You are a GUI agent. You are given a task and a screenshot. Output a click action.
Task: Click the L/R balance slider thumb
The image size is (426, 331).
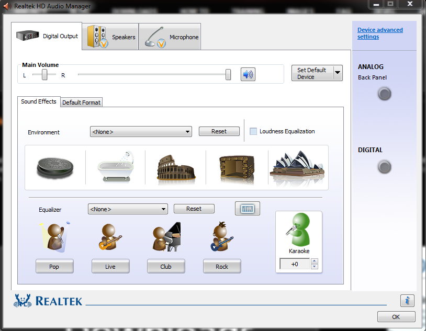[44, 74]
